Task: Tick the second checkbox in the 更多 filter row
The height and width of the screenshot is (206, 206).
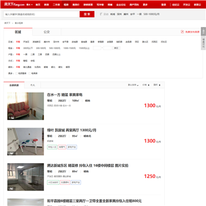Action: [x=30, y=73]
